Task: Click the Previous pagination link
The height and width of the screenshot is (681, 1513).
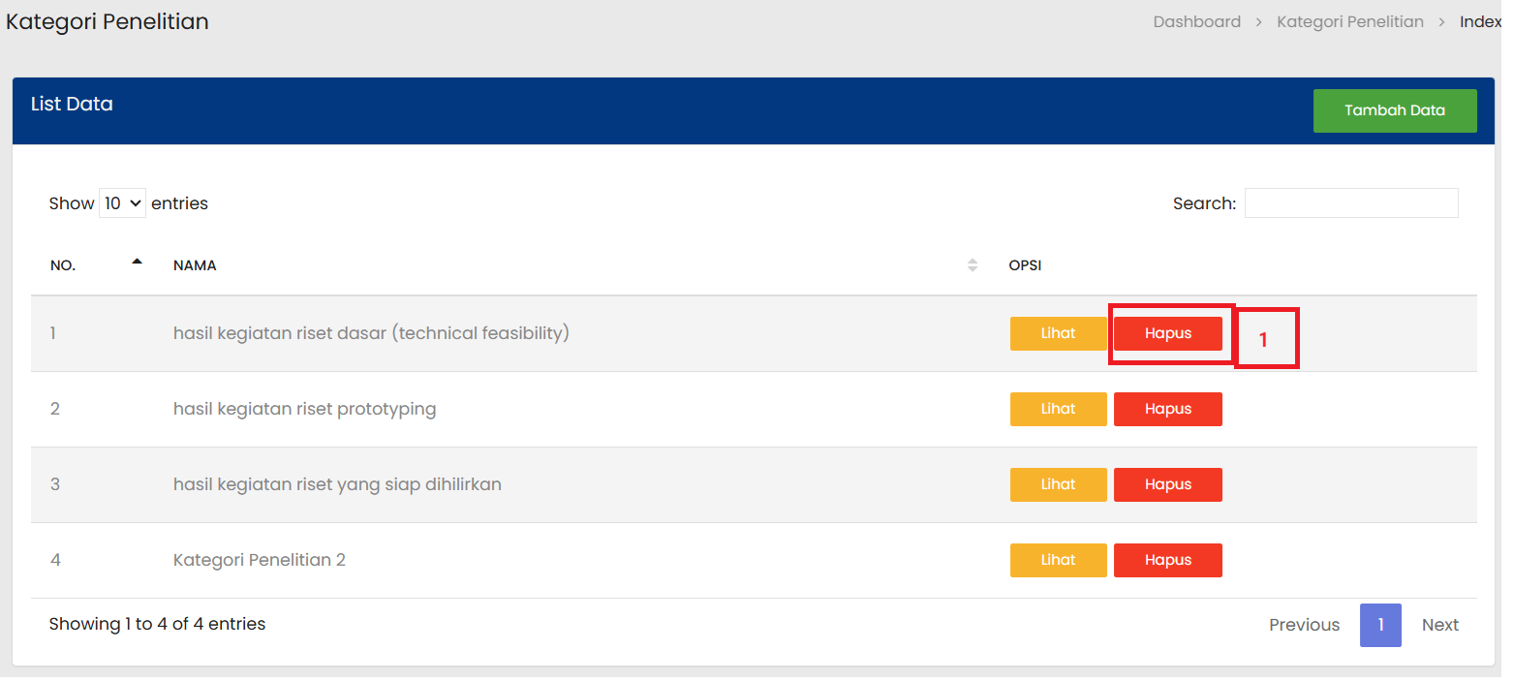Action: [x=1304, y=625]
